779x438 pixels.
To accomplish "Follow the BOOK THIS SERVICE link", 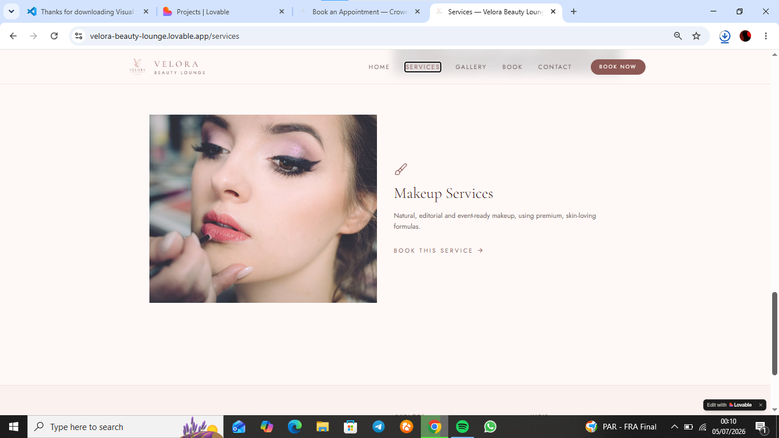I will tap(439, 251).
